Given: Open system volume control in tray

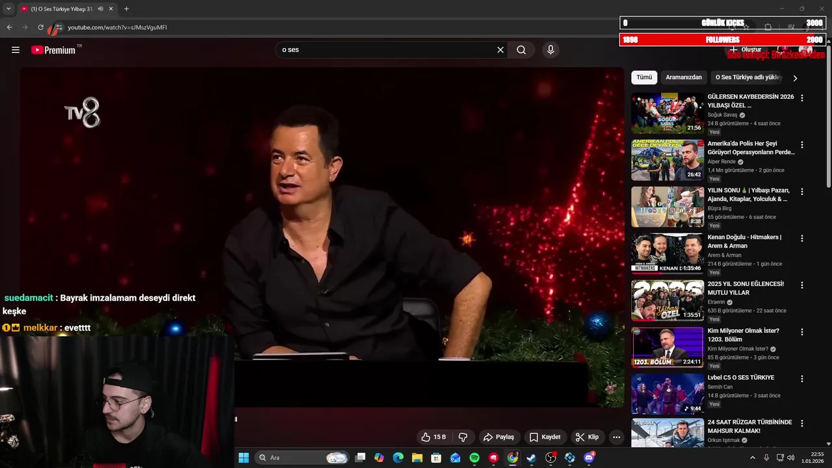Looking at the screenshot, I should [791, 458].
